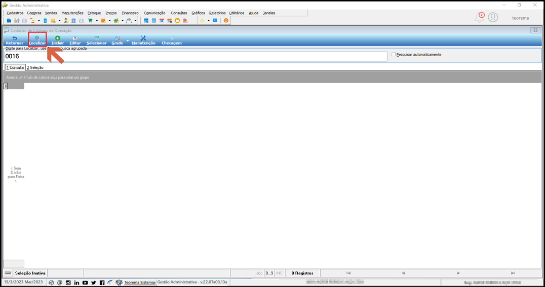Click the favorites star toolbar icon

pos(202,20)
